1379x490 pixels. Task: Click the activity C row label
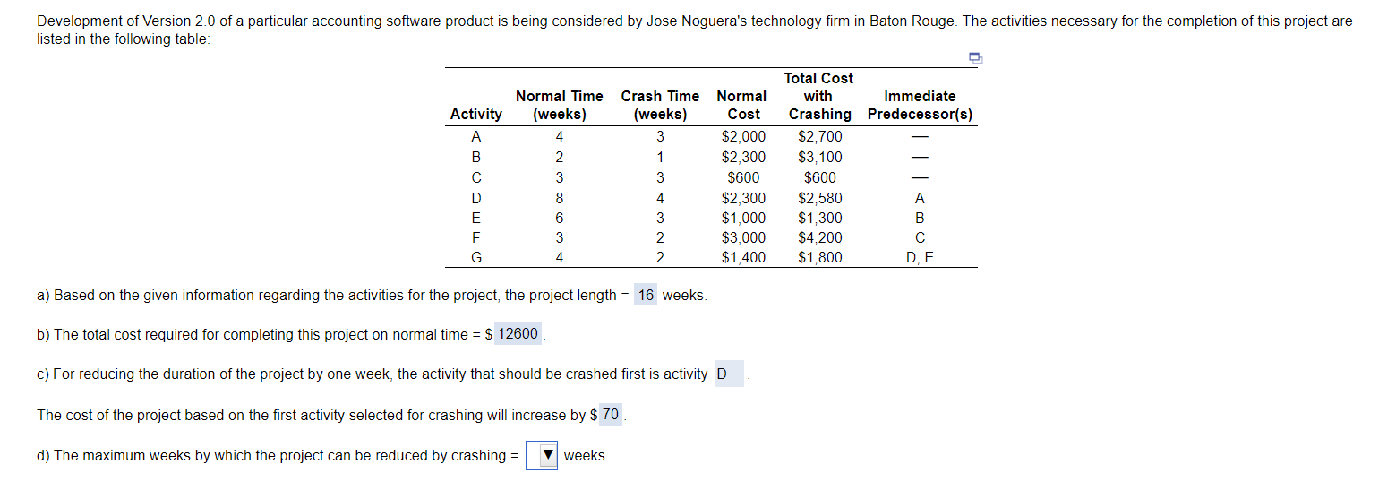click(476, 177)
